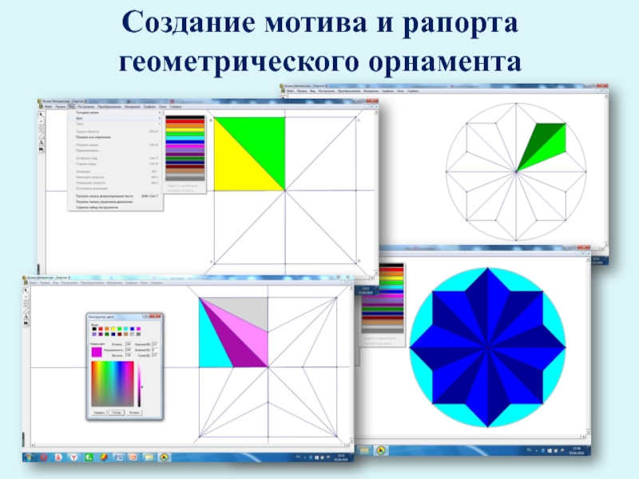Choose Показать все скрытые in the Вид menu
This screenshot has height=479, width=639.
pos(115,137)
